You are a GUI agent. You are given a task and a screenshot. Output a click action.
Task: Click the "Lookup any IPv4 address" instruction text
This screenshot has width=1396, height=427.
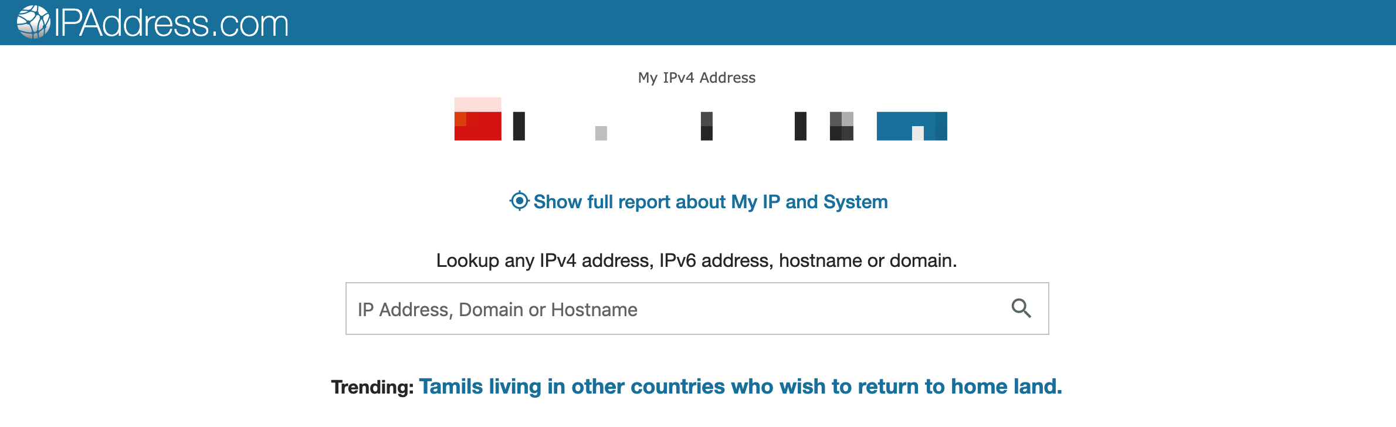pyautogui.click(x=696, y=260)
